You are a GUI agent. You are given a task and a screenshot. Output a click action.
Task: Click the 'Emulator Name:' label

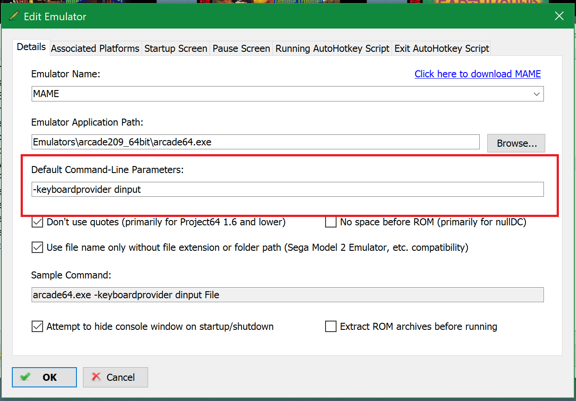pyautogui.click(x=66, y=74)
